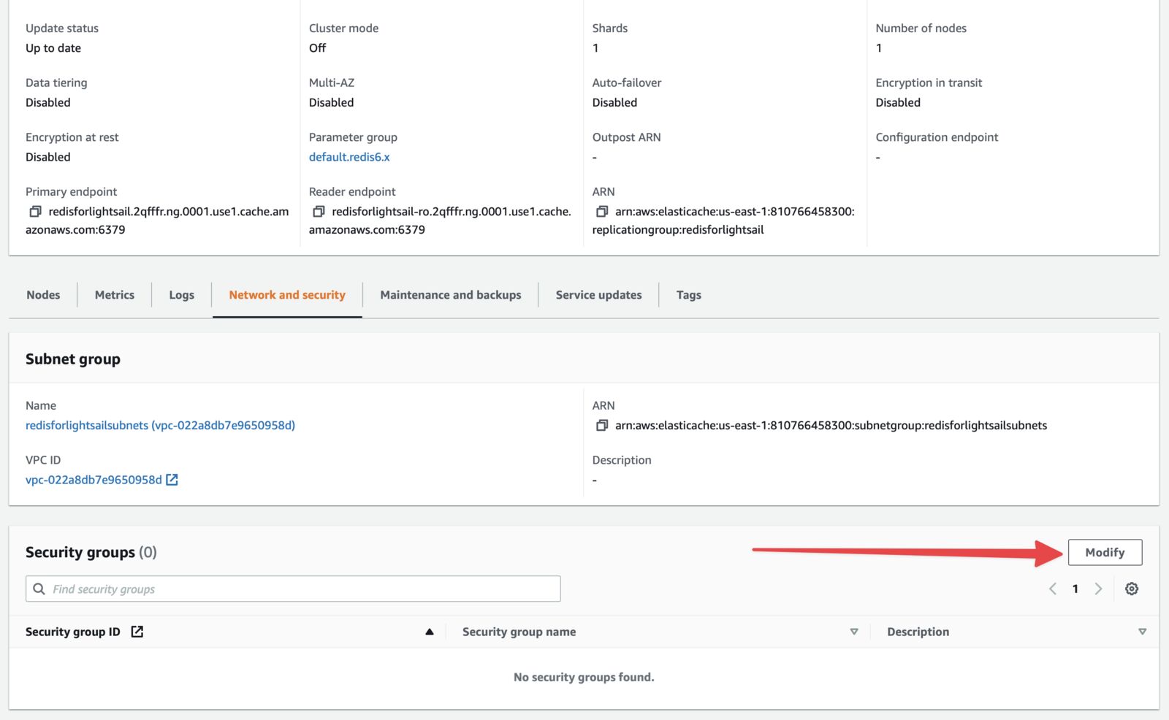Sort ascending by Security group ID

click(x=430, y=632)
